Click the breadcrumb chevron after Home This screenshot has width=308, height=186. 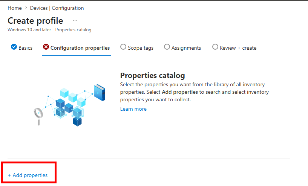click(26, 8)
